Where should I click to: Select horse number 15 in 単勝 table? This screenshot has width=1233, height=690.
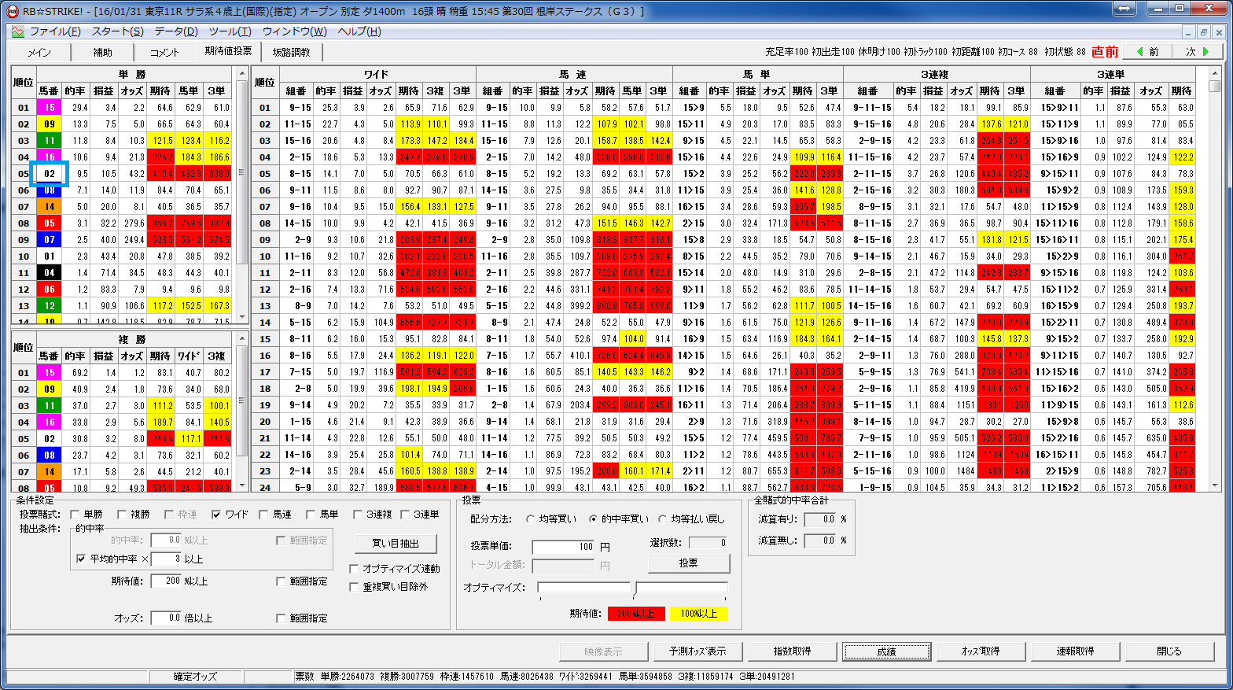[50, 108]
